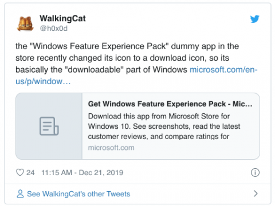Image resolution: width=275 pixels, height=206 pixels.
Task: Open See WalkingCat's other Tweets link
Action: click(78, 194)
